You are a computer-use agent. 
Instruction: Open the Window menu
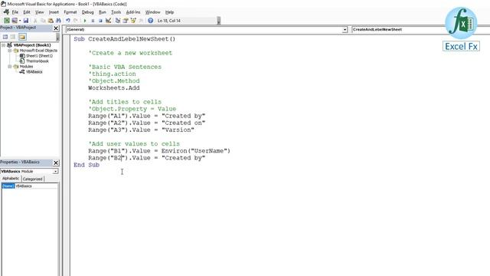(152, 12)
